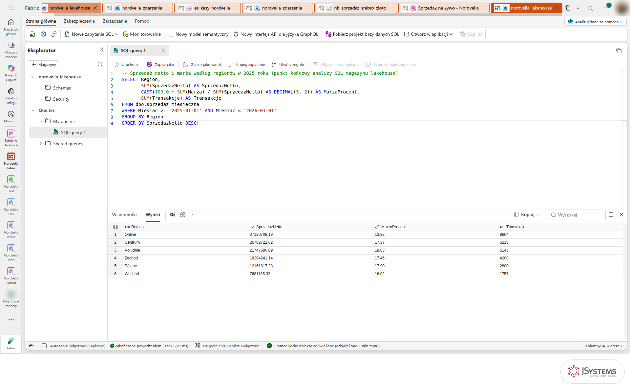Run the query with Uruchom
This screenshot has width=630, height=389.
pyautogui.click(x=126, y=65)
